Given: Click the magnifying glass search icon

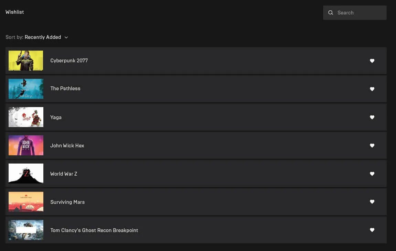Looking at the screenshot, I should [x=331, y=13].
